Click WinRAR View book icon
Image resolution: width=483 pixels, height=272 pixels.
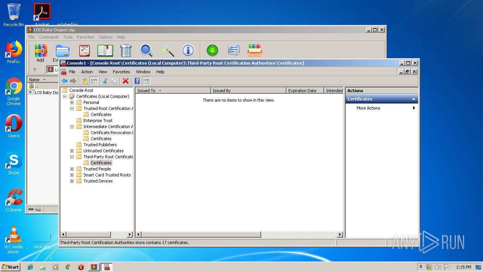pyautogui.click(x=105, y=50)
